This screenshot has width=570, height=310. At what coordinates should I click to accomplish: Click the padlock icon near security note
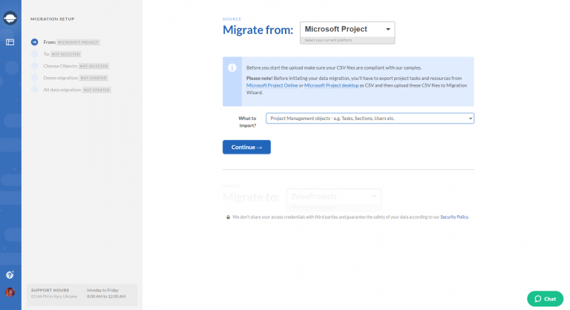click(229, 217)
